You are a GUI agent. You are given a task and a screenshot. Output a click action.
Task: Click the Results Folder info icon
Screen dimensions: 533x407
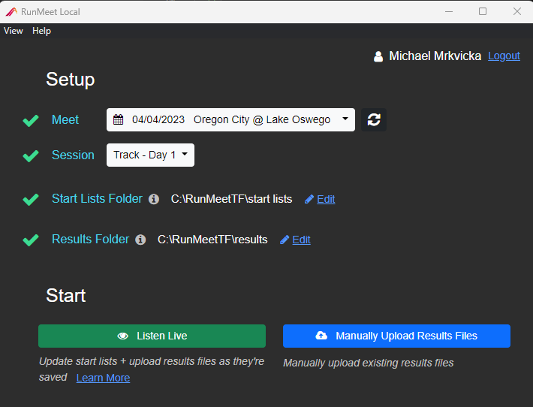tap(140, 240)
